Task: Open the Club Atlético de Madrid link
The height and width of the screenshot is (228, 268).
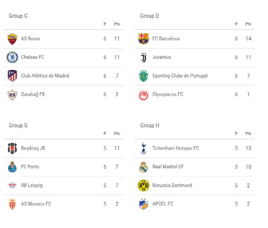Action: pyautogui.click(x=45, y=76)
